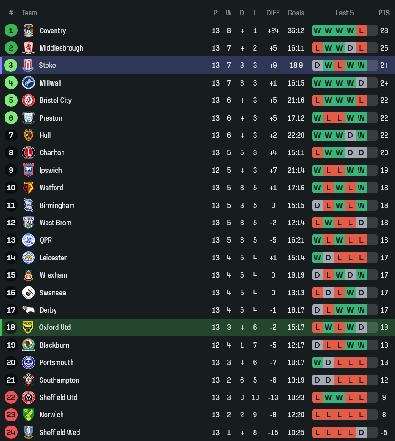Click the red position 24 badge
This screenshot has width=395, height=441.
[11, 432]
